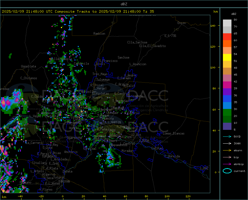Click the 'C_Guido' map label
Viewport: 248px width, 200px height.
[x=37, y=97]
